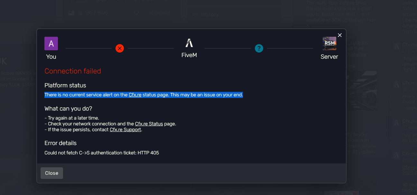The height and width of the screenshot is (195, 417).
Task: Follow the Cfx.re Support link
Action: (125, 130)
